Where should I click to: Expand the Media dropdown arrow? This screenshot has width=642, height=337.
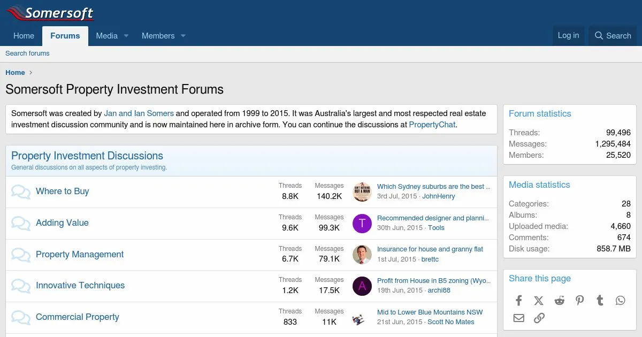coord(126,36)
